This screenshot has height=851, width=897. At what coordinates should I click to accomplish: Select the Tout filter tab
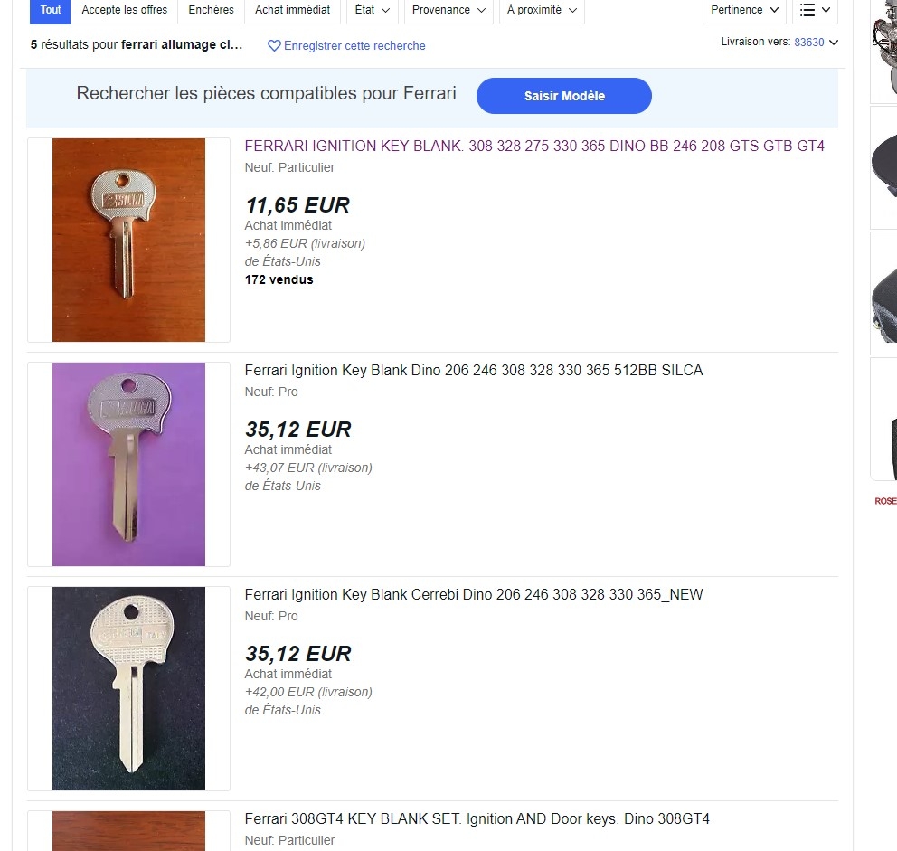pyautogui.click(x=51, y=10)
